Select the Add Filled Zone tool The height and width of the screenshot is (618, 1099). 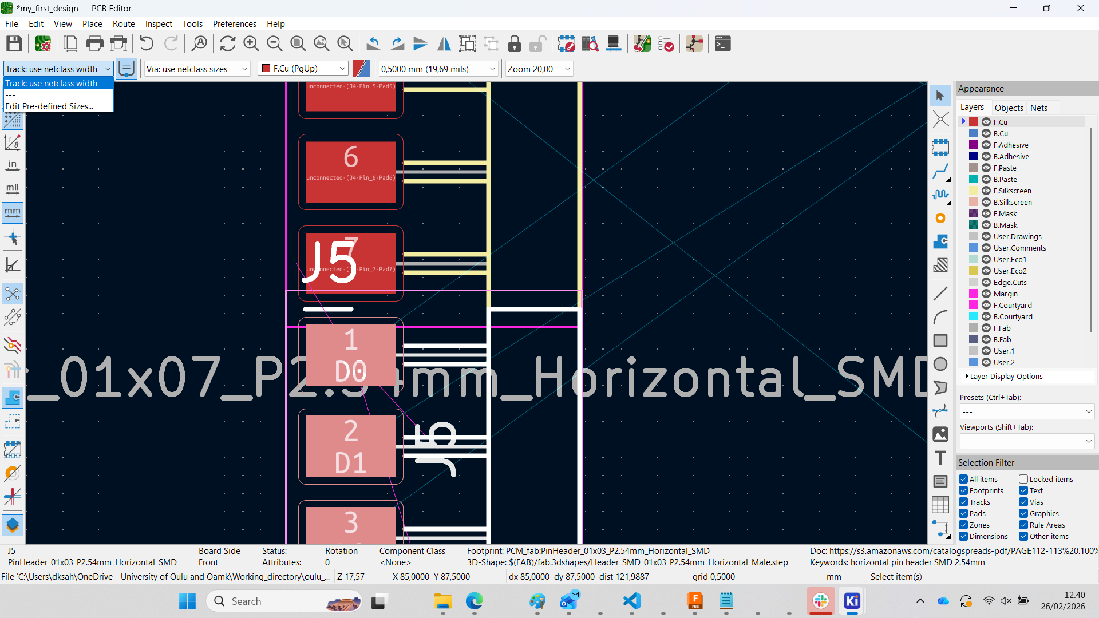coord(940,241)
